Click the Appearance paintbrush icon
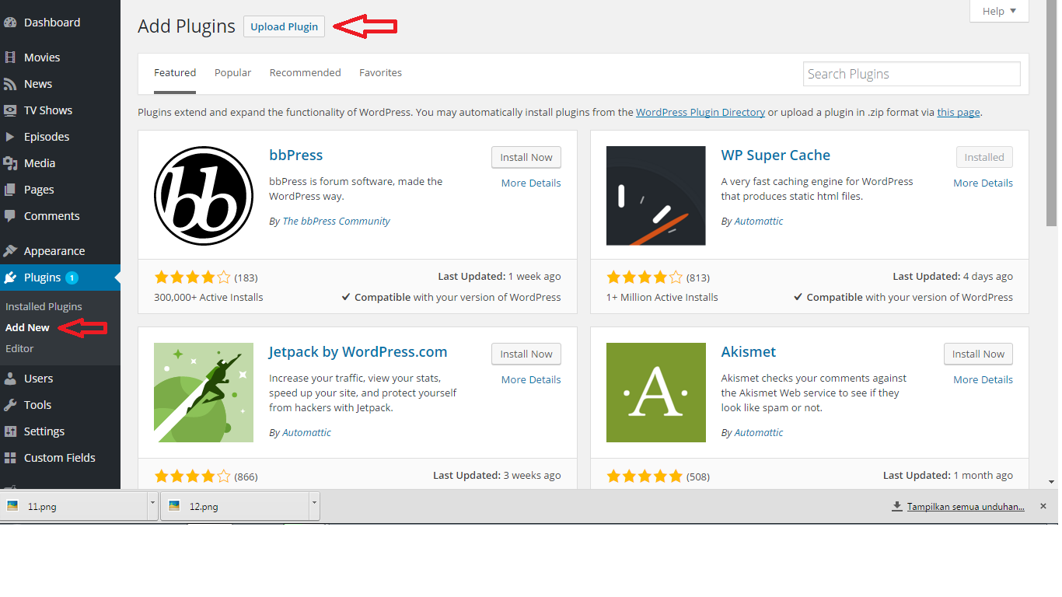This screenshot has height=597, width=1062. (x=10, y=251)
